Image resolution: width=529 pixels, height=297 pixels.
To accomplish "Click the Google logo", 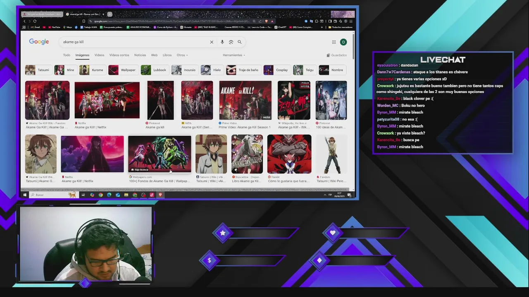I will (39, 42).
